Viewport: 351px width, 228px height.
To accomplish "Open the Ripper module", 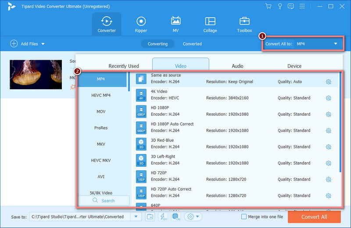I will coord(141,24).
